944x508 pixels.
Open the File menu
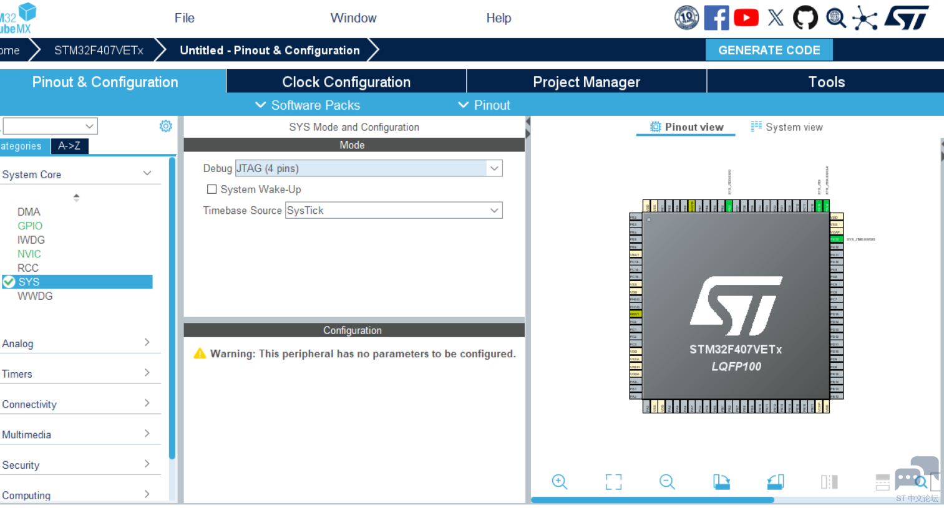coord(185,18)
